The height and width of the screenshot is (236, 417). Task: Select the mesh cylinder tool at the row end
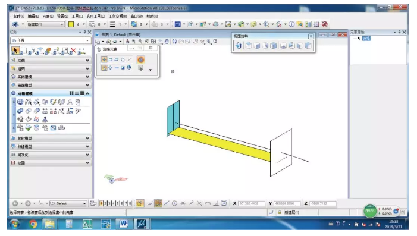tap(78, 102)
